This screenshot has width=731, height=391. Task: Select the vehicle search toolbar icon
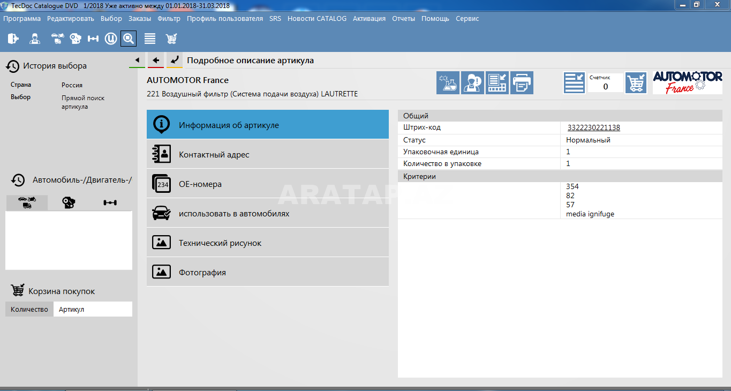[57, 39]
